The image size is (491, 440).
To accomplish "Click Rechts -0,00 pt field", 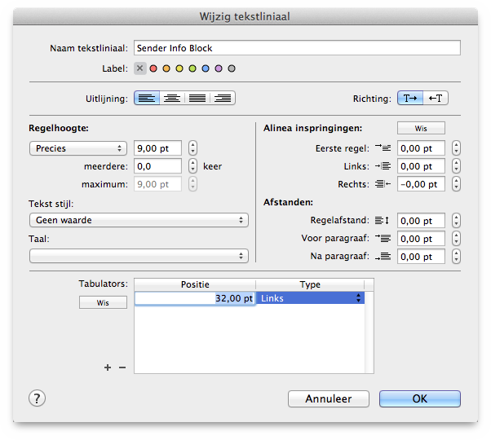I will tap(421, 184).
